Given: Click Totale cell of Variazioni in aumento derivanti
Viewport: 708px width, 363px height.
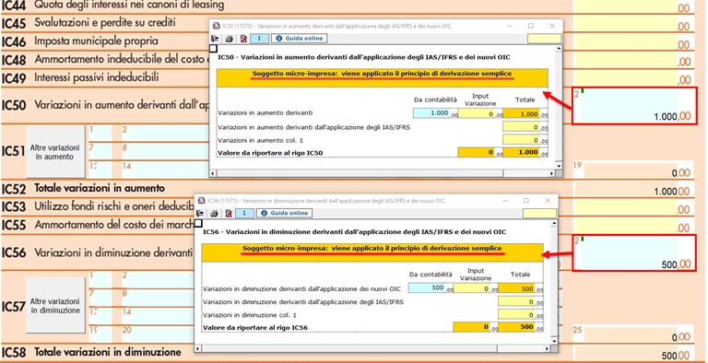Looking at the screenshot, I should (521, 113).
